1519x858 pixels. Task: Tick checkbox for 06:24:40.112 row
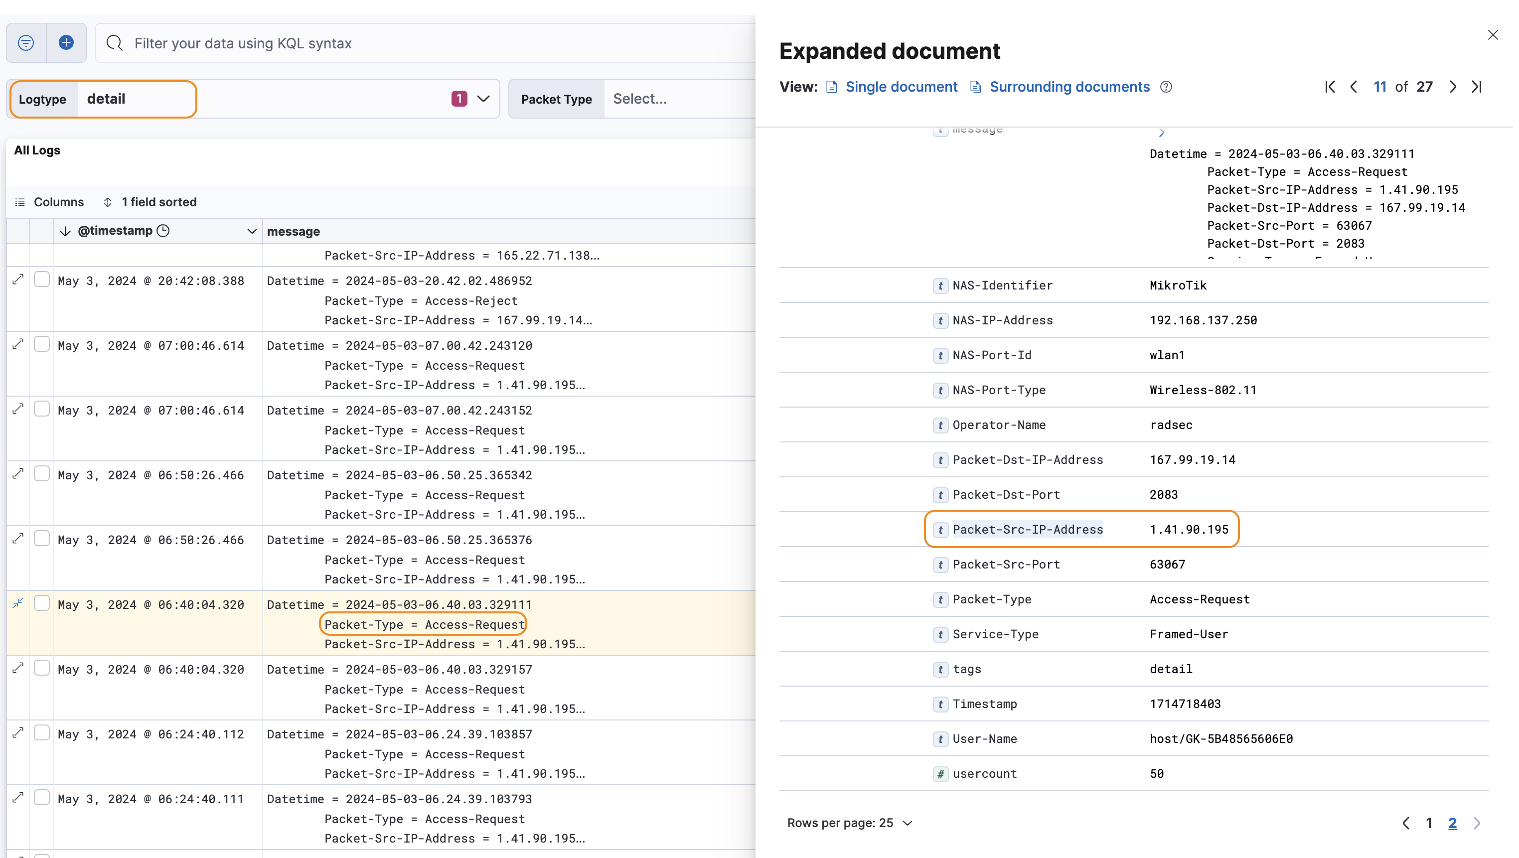(x=42, y=732)
